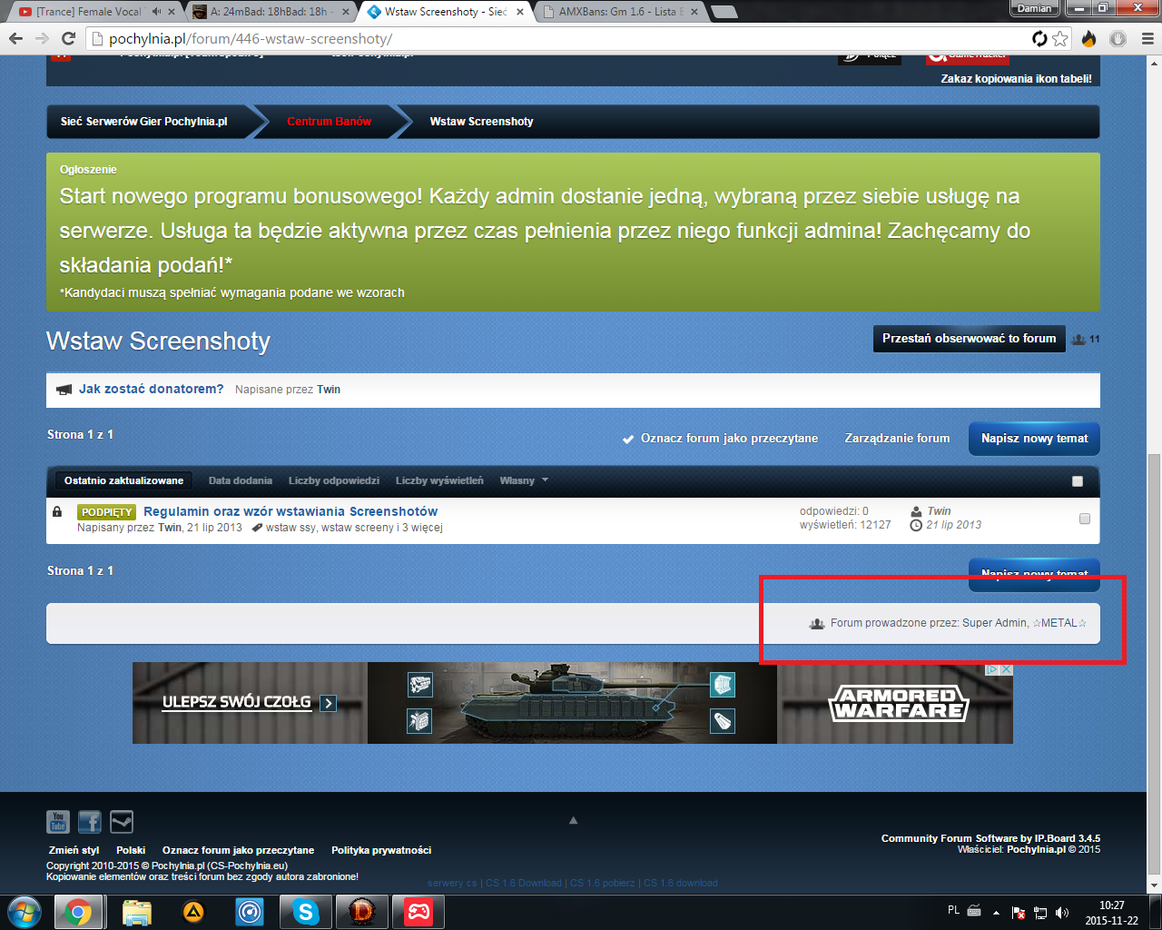Open the Jak zostać donatorem? announcement link

coord(151,389)
